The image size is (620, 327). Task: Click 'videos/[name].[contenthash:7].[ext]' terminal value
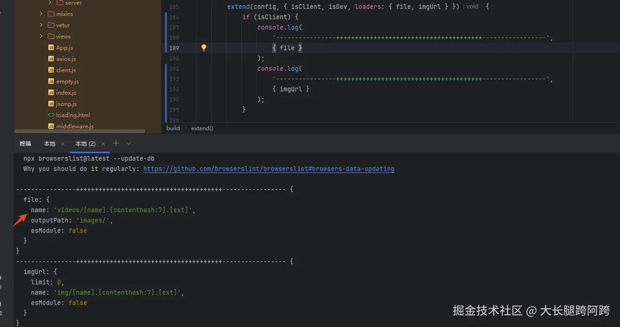point(123,210)
